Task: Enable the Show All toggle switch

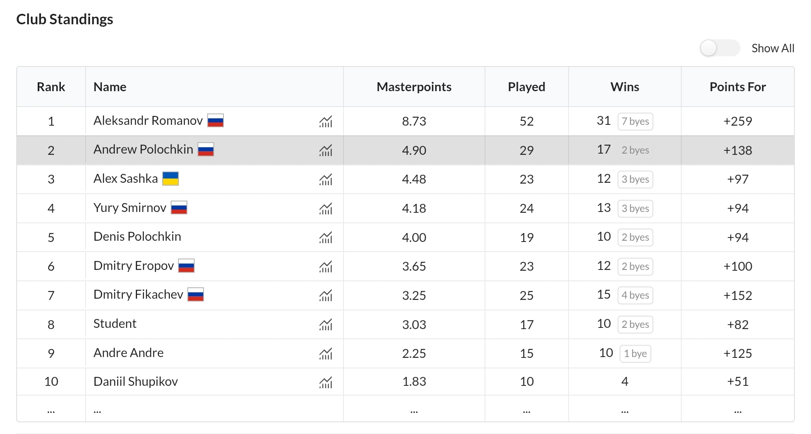Action: pos(720,48)
